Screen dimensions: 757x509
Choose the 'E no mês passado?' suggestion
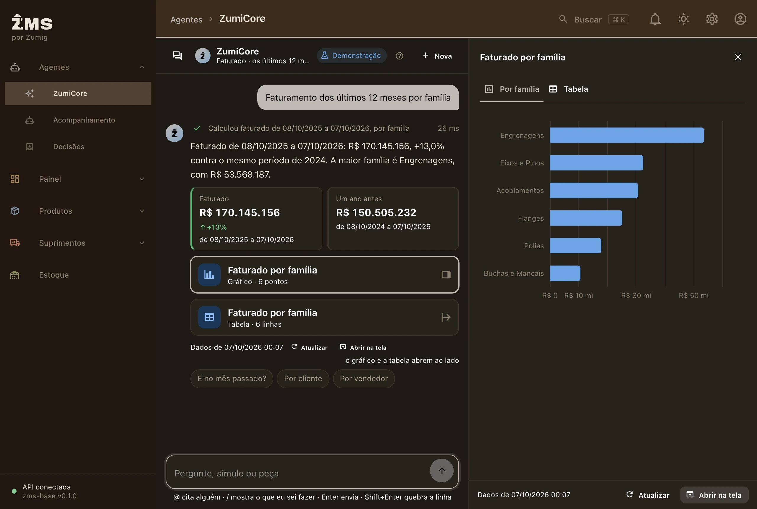(232, 379)
